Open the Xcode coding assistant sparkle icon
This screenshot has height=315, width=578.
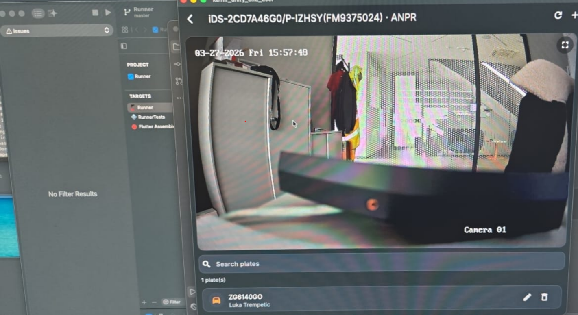pos(52,13)
